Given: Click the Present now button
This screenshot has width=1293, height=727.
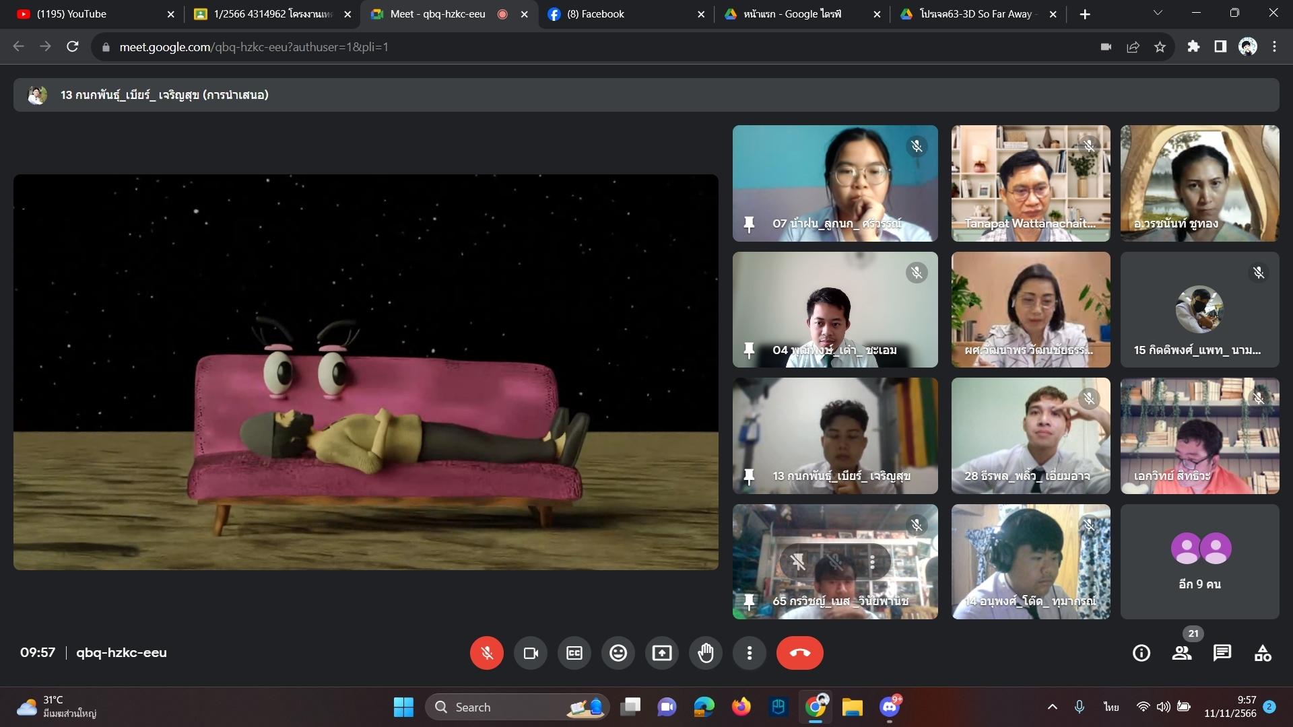Looking at the screenshot, I should tap(662, 653).
